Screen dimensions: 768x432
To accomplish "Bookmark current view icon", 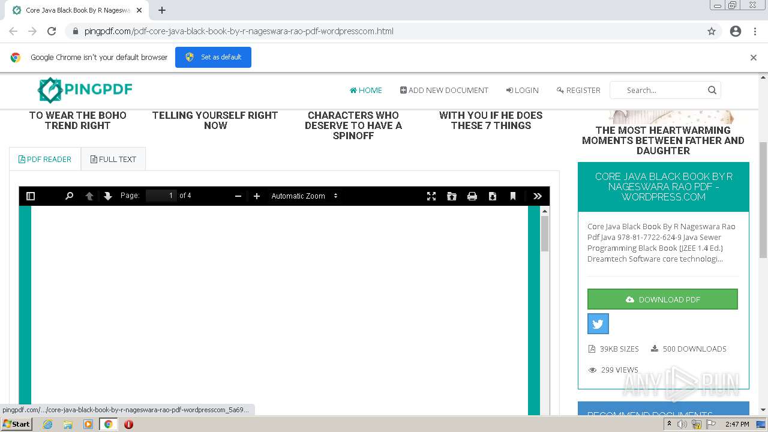I will (513, 196).
